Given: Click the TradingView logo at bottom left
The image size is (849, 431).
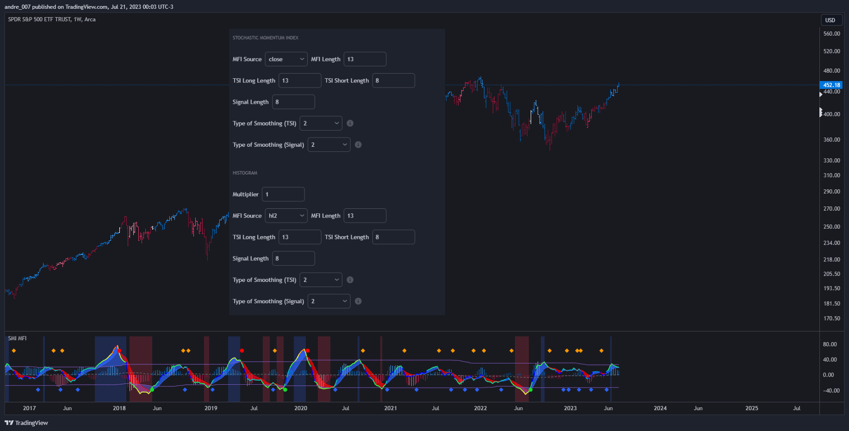Looking at the screenshot, I should tap(26, 423).
